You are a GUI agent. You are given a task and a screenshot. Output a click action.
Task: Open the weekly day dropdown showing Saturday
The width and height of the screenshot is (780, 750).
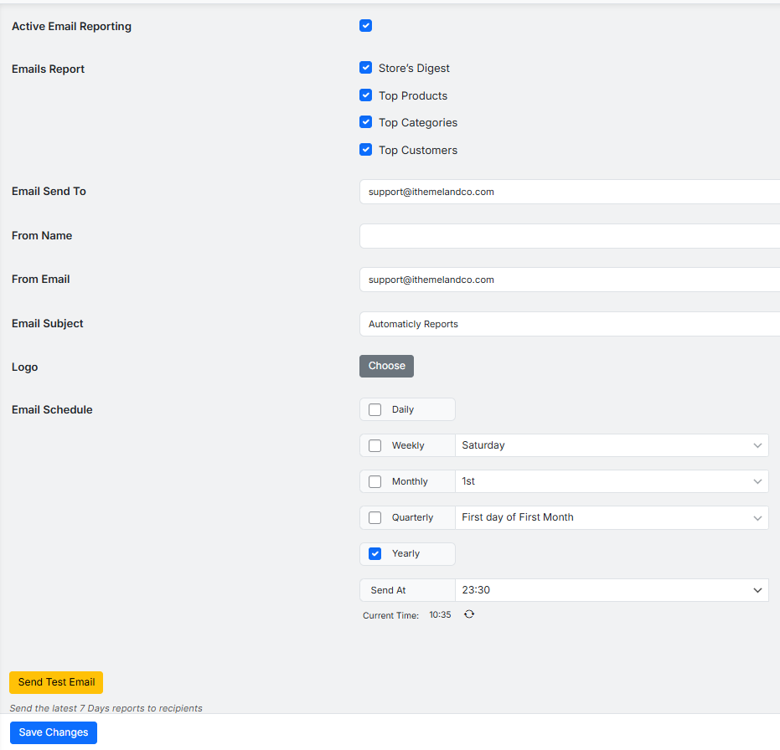click(x=612, y=445)
